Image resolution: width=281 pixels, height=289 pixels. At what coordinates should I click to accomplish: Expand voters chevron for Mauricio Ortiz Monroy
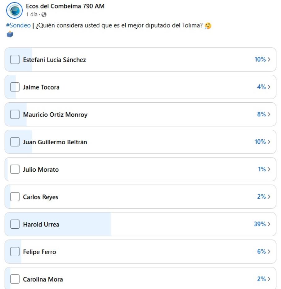pos(269,114)
